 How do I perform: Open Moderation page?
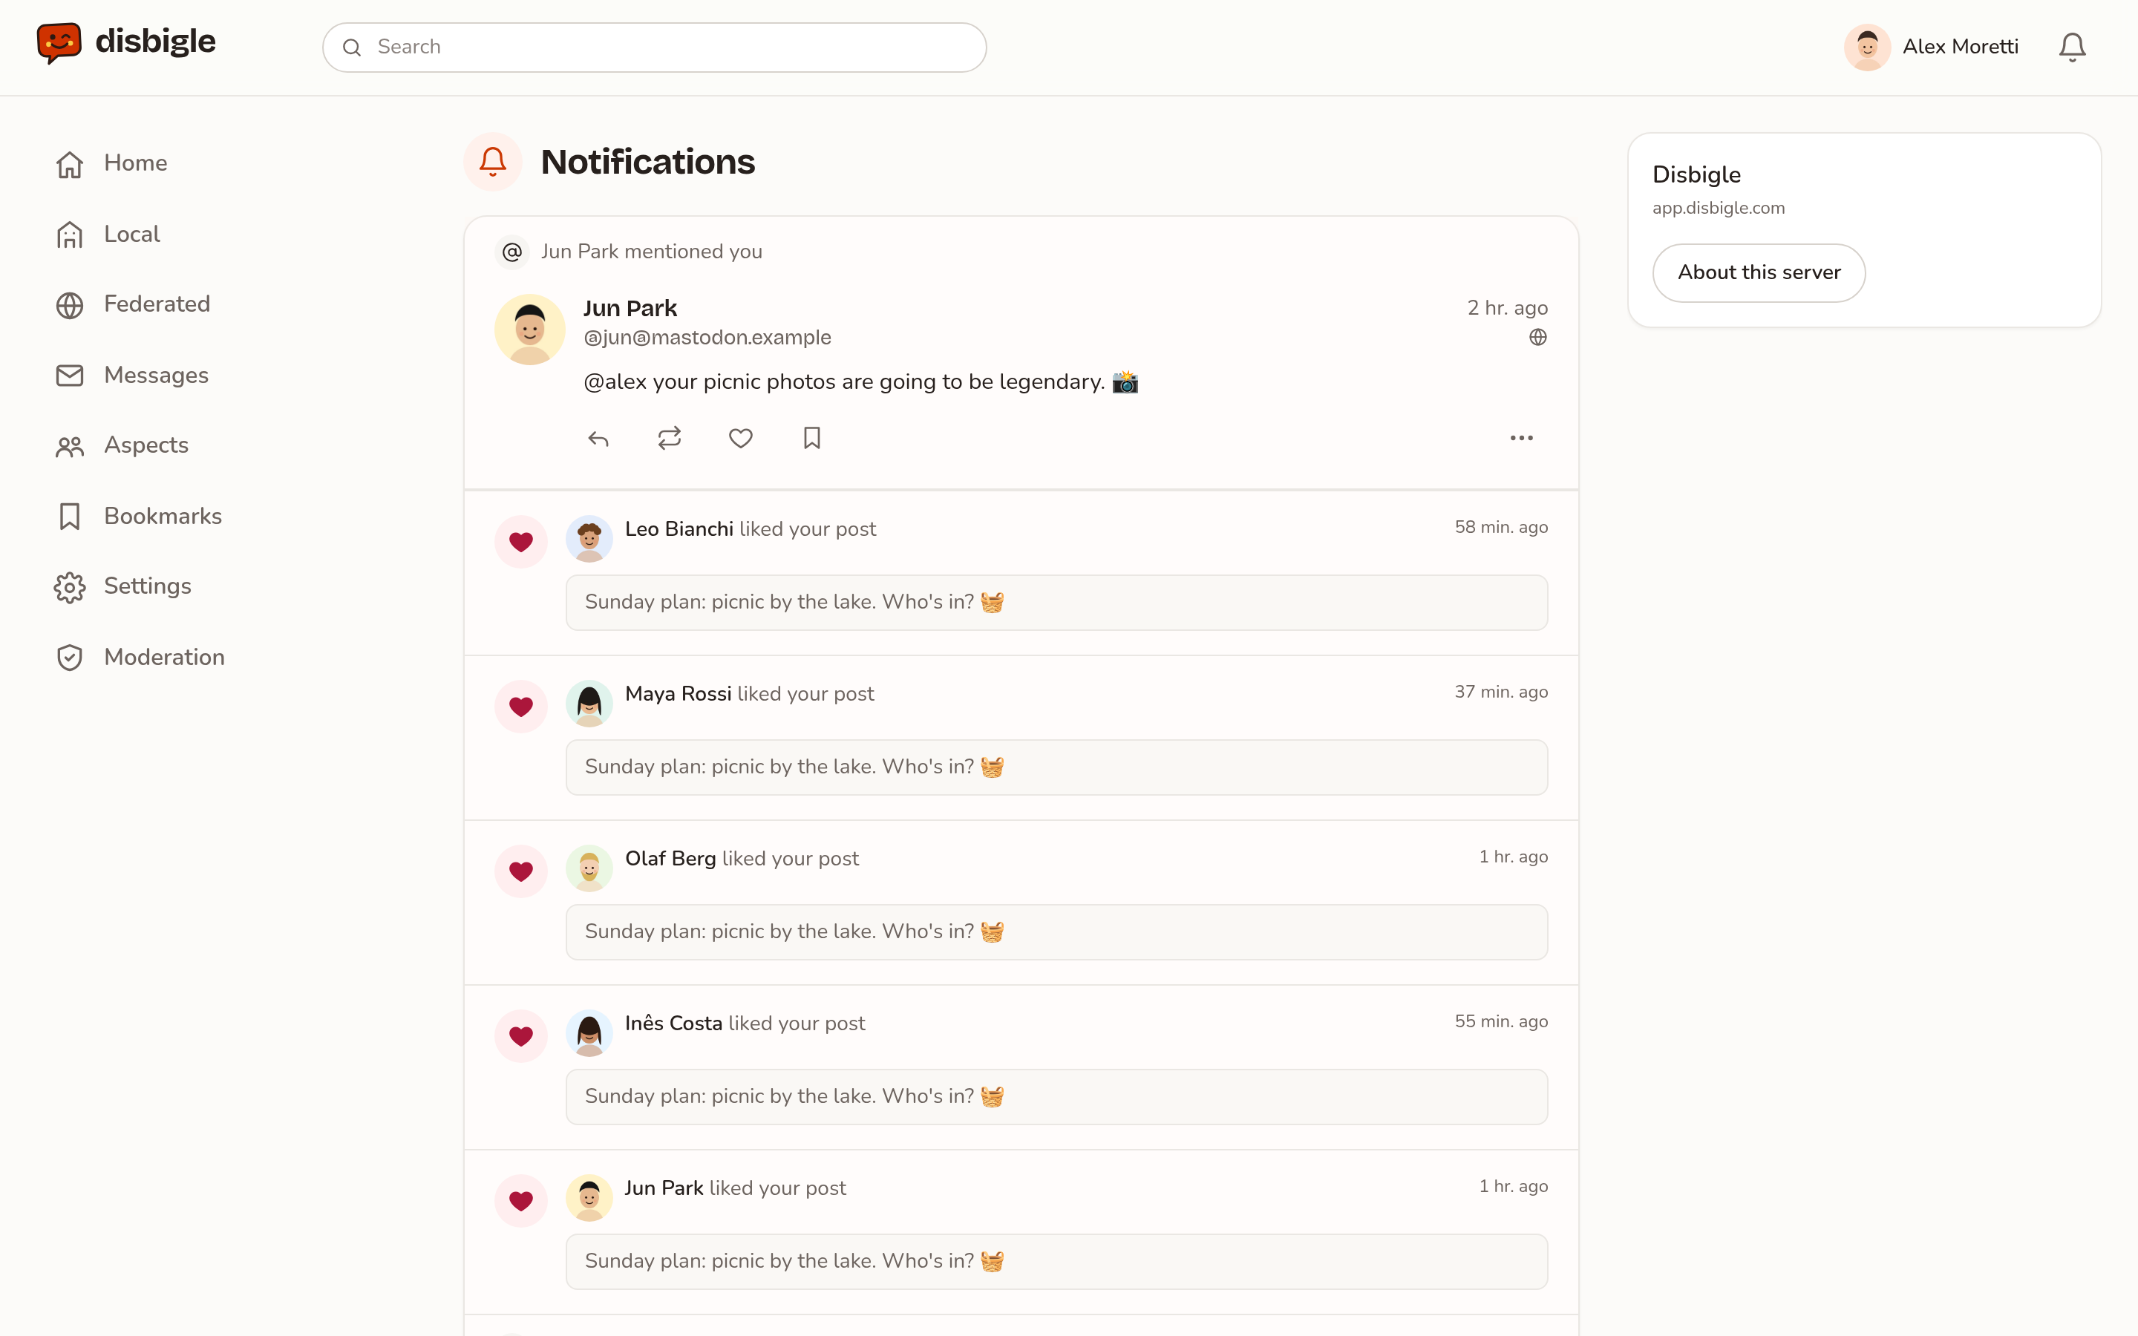(140, 658)
